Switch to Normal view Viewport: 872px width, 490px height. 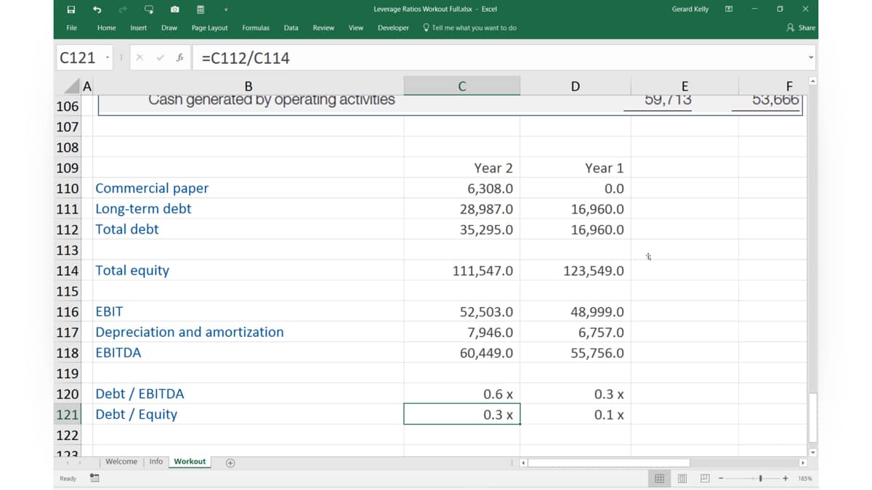click(x=659, y=478)
